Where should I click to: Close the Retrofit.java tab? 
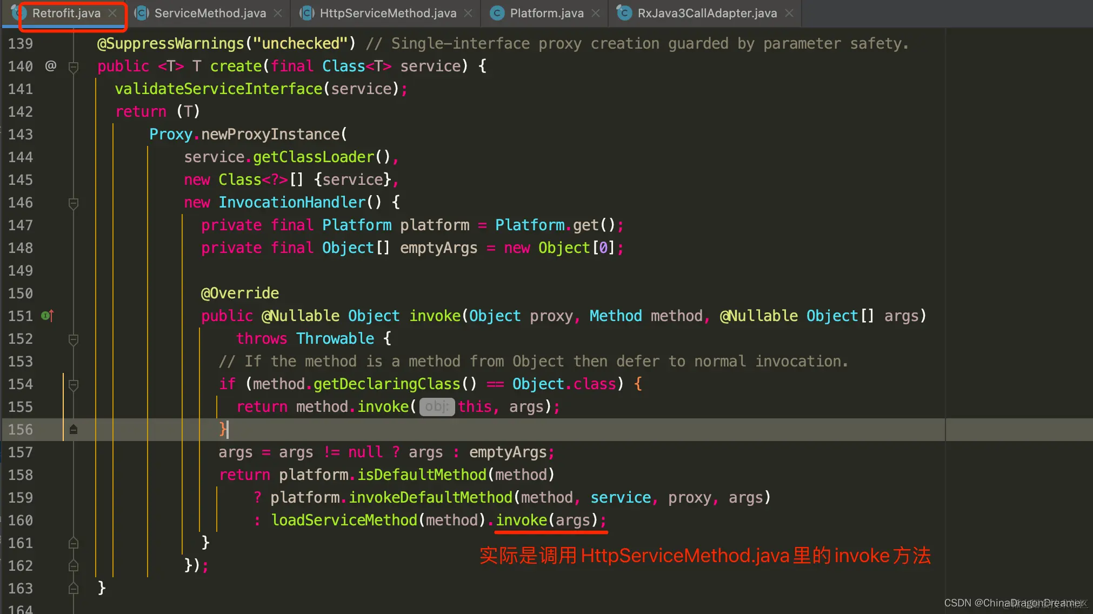(112, 13)
